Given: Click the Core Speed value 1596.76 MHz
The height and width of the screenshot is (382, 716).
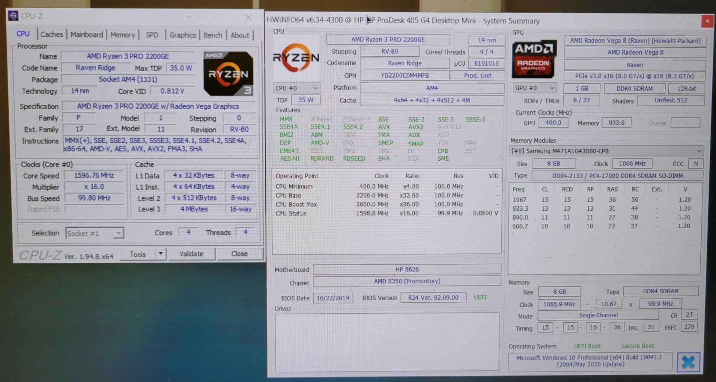Looking at the screenshot, I should pyautogui.click(x=94, y=175).
